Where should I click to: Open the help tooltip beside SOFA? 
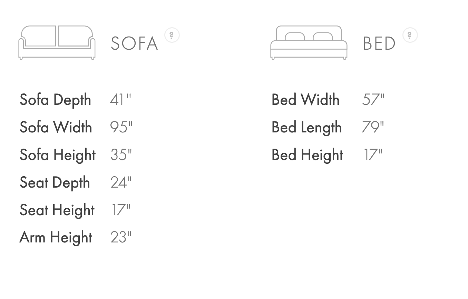(172, 35)
